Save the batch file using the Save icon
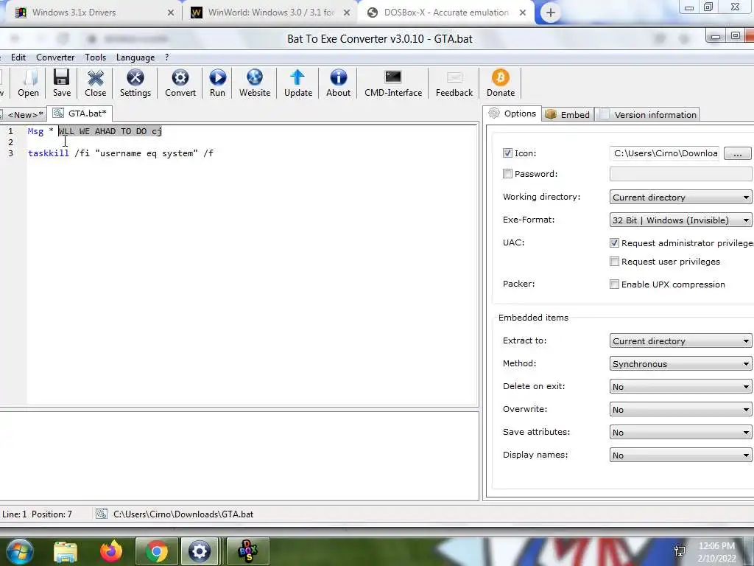The image size is (754, 566). [62, 83]
